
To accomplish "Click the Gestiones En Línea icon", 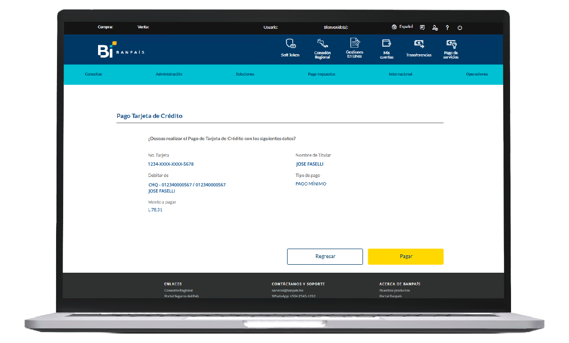I will (x=354, y=47).
